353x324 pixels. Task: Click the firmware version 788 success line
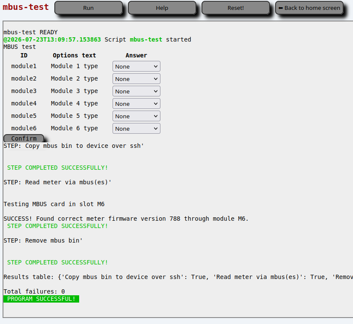[126, 219]
